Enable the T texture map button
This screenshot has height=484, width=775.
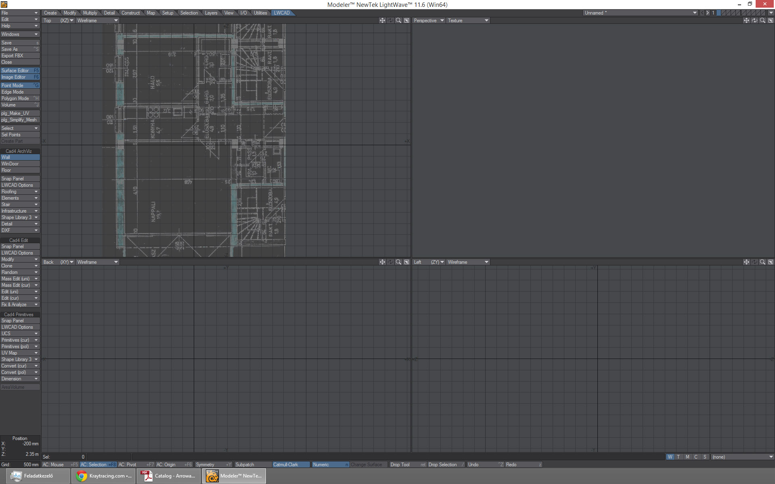coord(679,457)
